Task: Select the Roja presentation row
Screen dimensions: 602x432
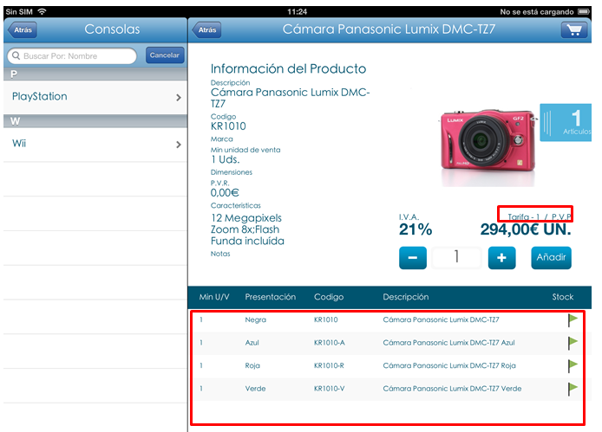Action: [388, 366]
